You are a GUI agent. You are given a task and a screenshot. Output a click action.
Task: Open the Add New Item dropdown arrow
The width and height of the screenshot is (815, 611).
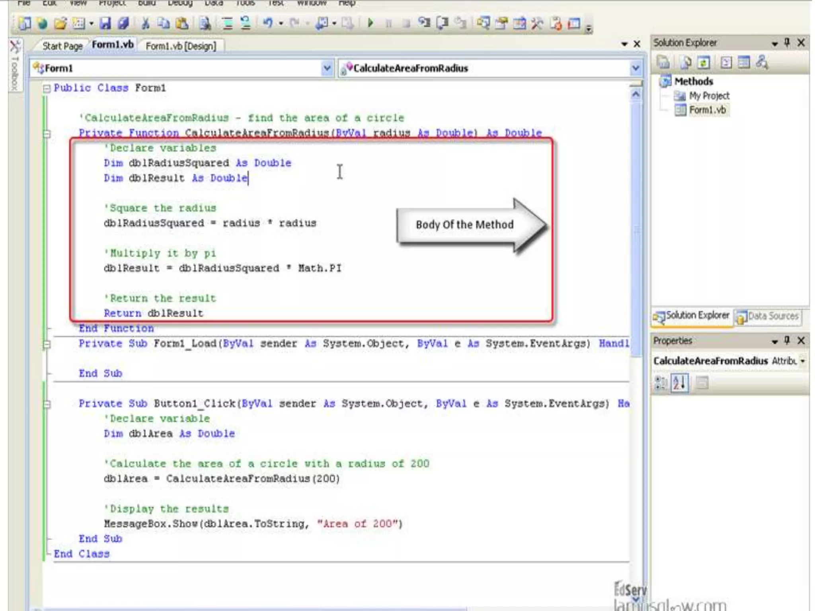[x=92, y=24]
